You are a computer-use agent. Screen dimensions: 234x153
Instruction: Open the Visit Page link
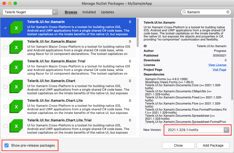pos(219,70)
